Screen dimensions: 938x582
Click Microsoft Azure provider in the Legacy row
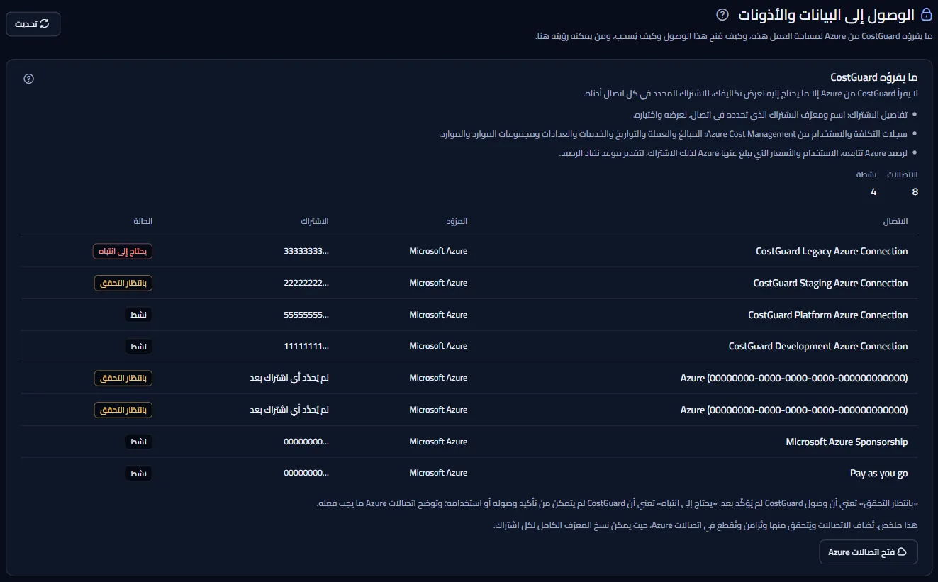click(x=438, y=251)
